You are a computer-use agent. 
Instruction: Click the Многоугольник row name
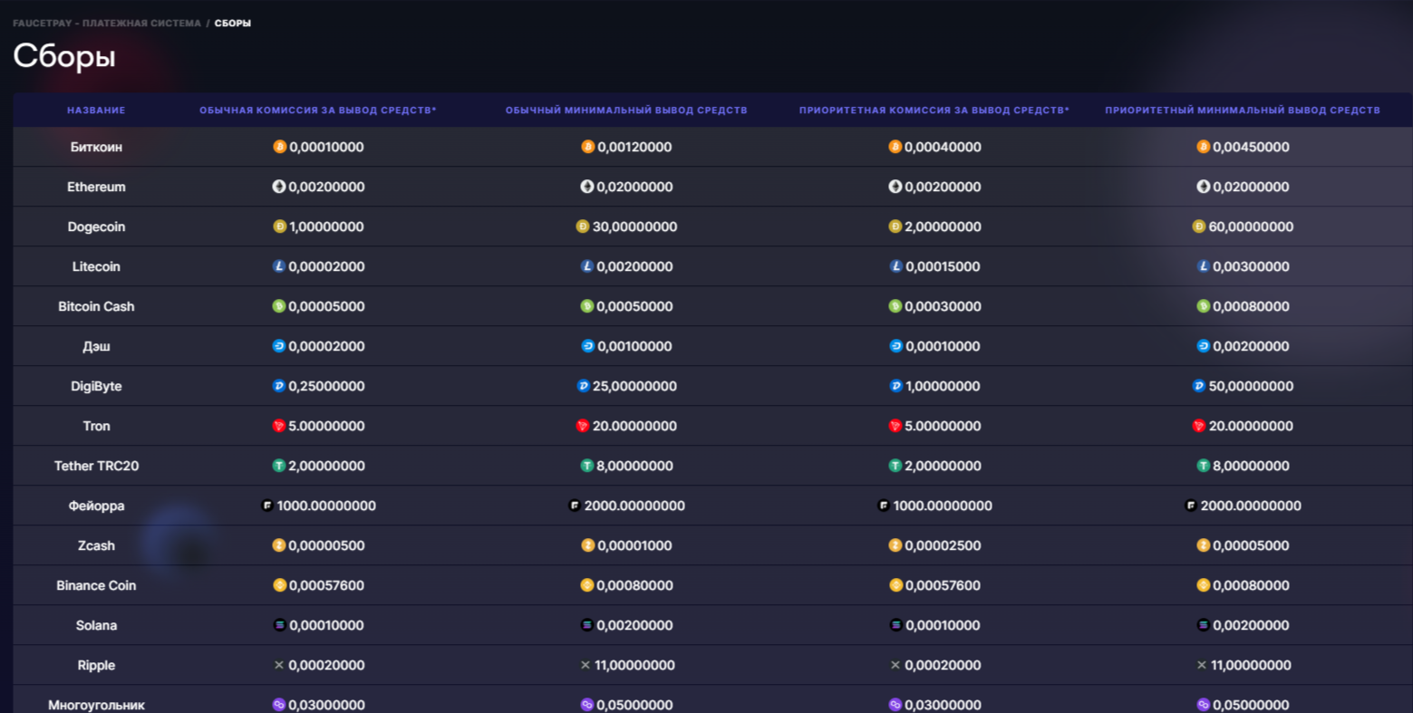pyautogui.click(x=96, y=705)
